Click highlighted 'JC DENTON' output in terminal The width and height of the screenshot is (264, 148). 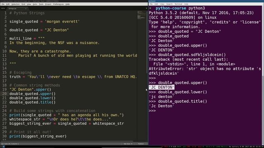coord(161,87)
